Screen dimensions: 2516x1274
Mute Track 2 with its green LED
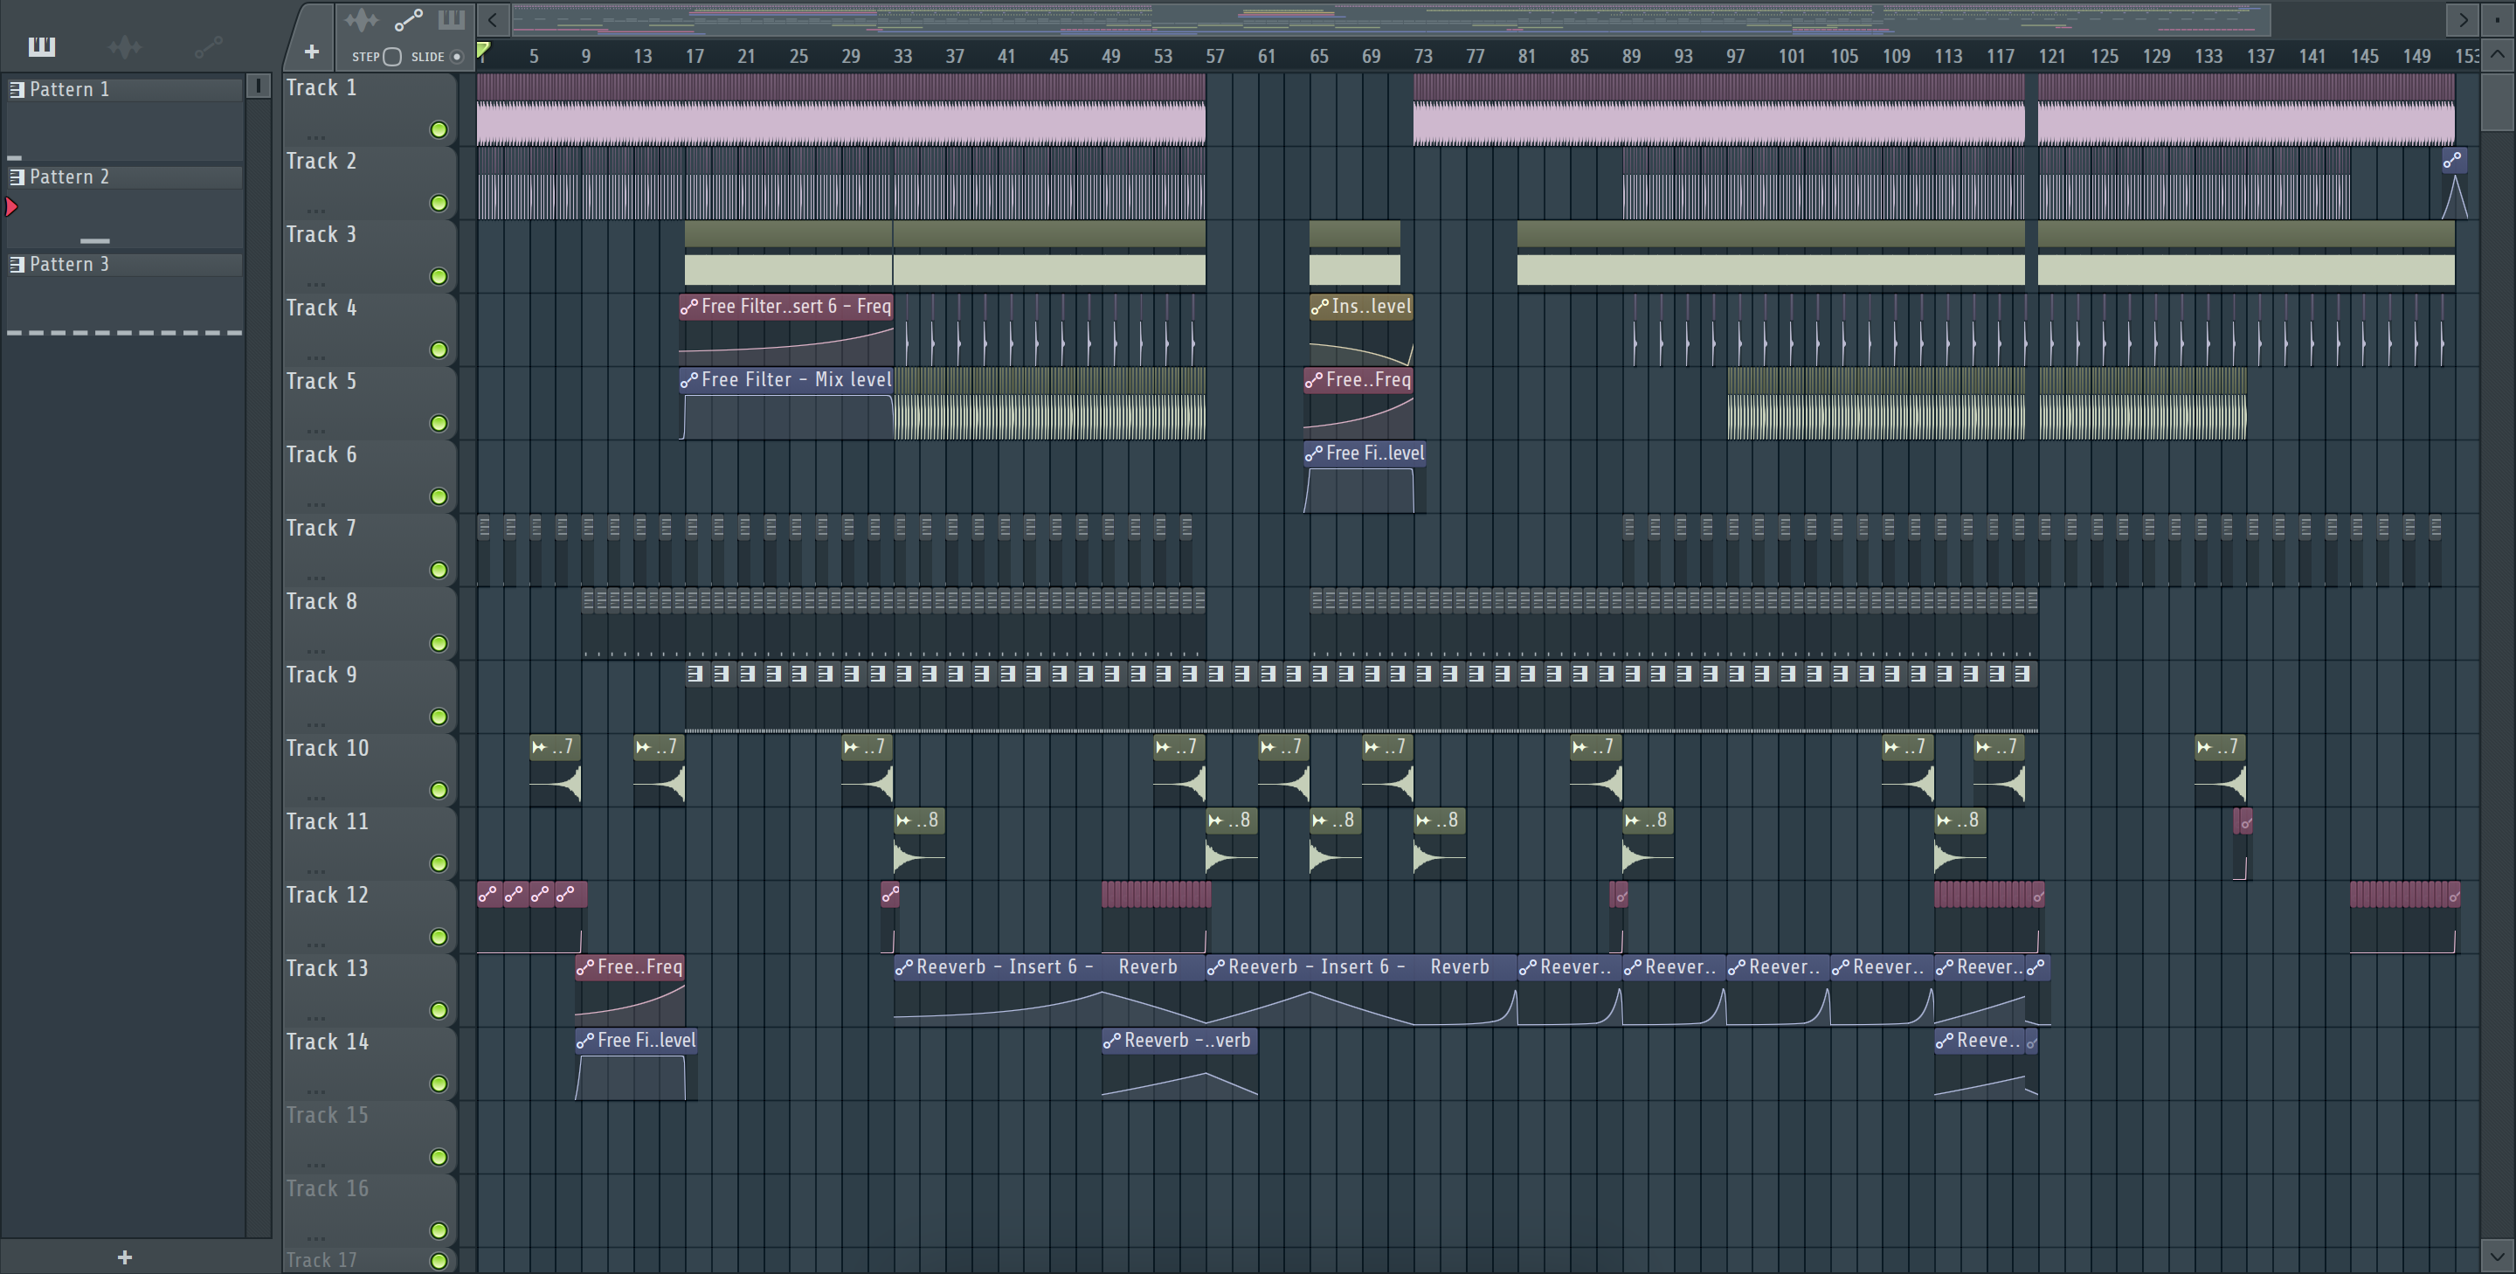(x=439, y=204)
